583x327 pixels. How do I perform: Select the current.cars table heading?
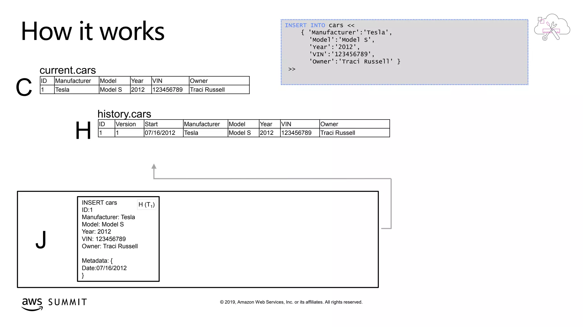click(x=68, y=70)
